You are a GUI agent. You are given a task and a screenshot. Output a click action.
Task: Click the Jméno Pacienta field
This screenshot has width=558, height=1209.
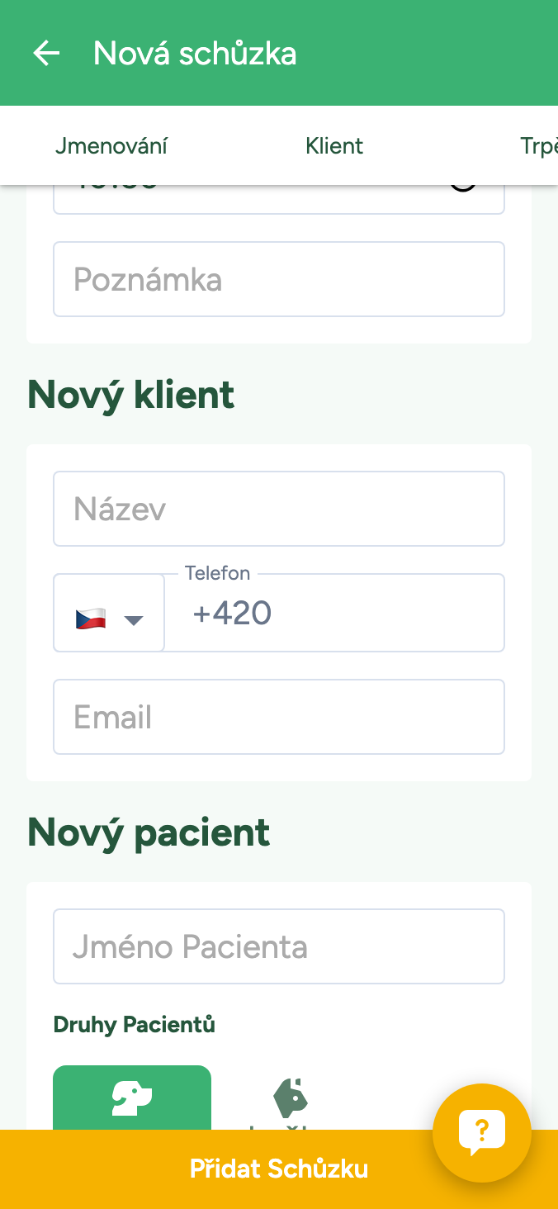click(279, 946)
